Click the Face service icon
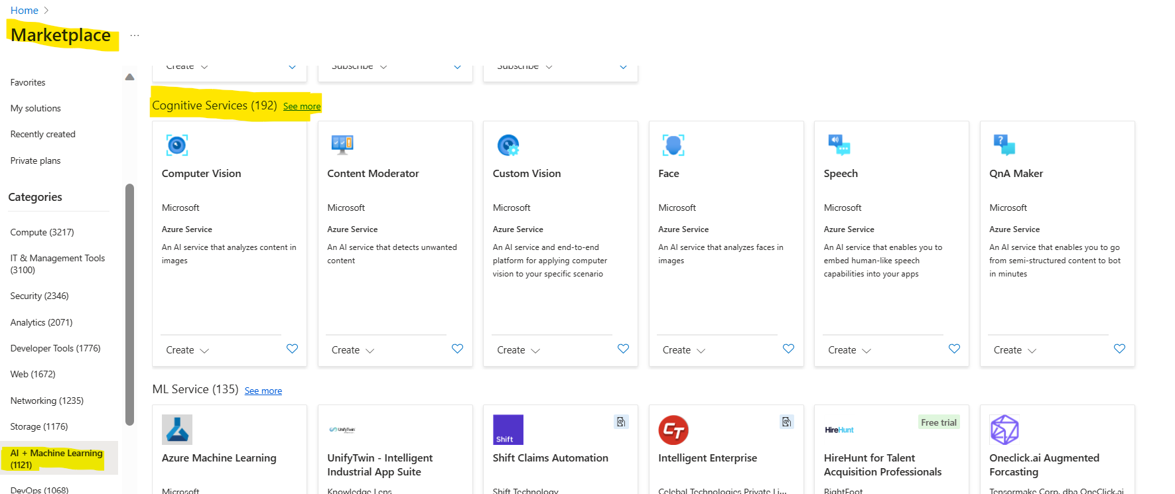Viewport: 1175px width, 494px height. (673, 145)
